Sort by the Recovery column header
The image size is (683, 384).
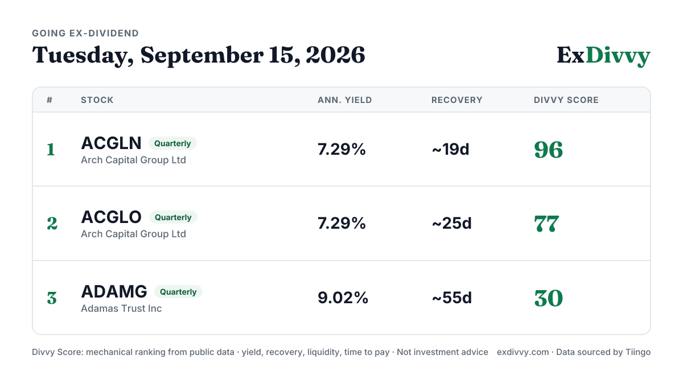[x=457, y=100]
